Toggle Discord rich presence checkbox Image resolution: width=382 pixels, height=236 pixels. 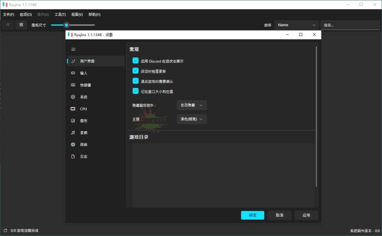click(x=135, y=61)
